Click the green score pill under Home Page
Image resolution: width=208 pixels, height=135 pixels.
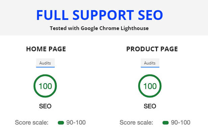point(61,123)
